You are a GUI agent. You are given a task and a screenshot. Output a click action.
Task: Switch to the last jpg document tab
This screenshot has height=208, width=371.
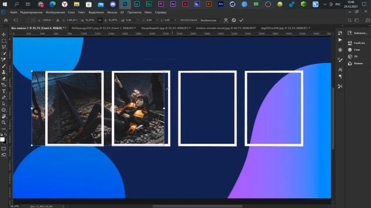click(x=285, y=28)
